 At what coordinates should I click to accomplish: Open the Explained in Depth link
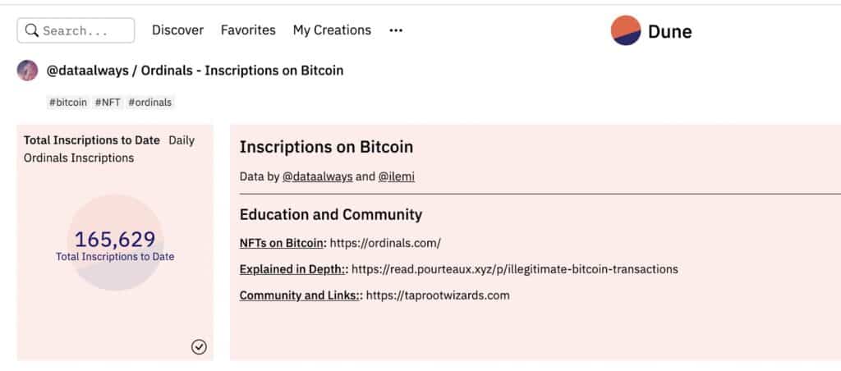coord(294,269)
